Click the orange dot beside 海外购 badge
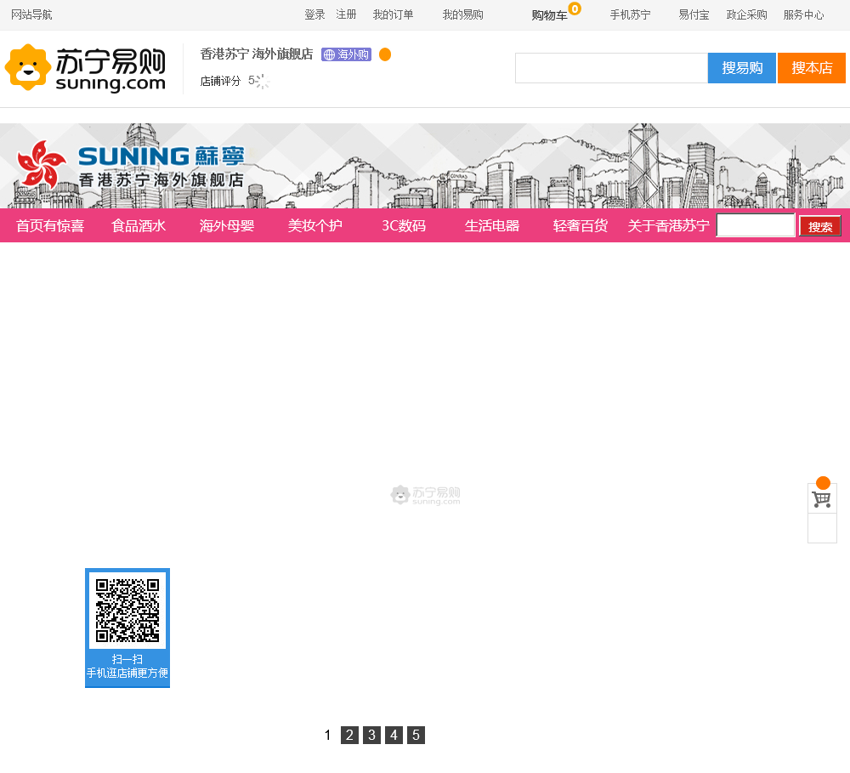Image resolution: width=850 pixels, height=773 pixels. click(385, 54)
